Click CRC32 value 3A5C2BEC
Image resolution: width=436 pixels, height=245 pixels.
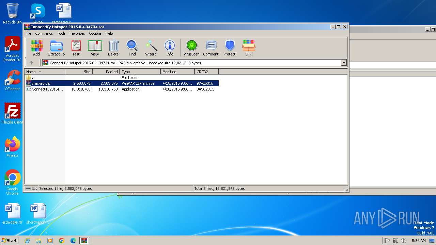[205, 89]
